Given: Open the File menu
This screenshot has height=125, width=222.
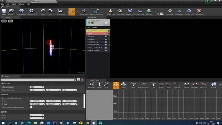Looking at the screenshot, I should coord(2,4).
